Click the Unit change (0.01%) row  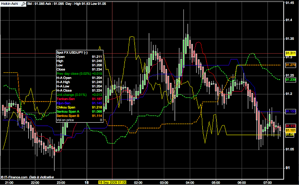79,95
